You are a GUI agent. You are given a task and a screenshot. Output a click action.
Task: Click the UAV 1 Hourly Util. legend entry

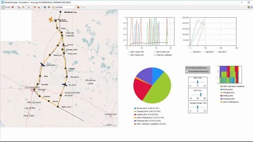[136, 52]
